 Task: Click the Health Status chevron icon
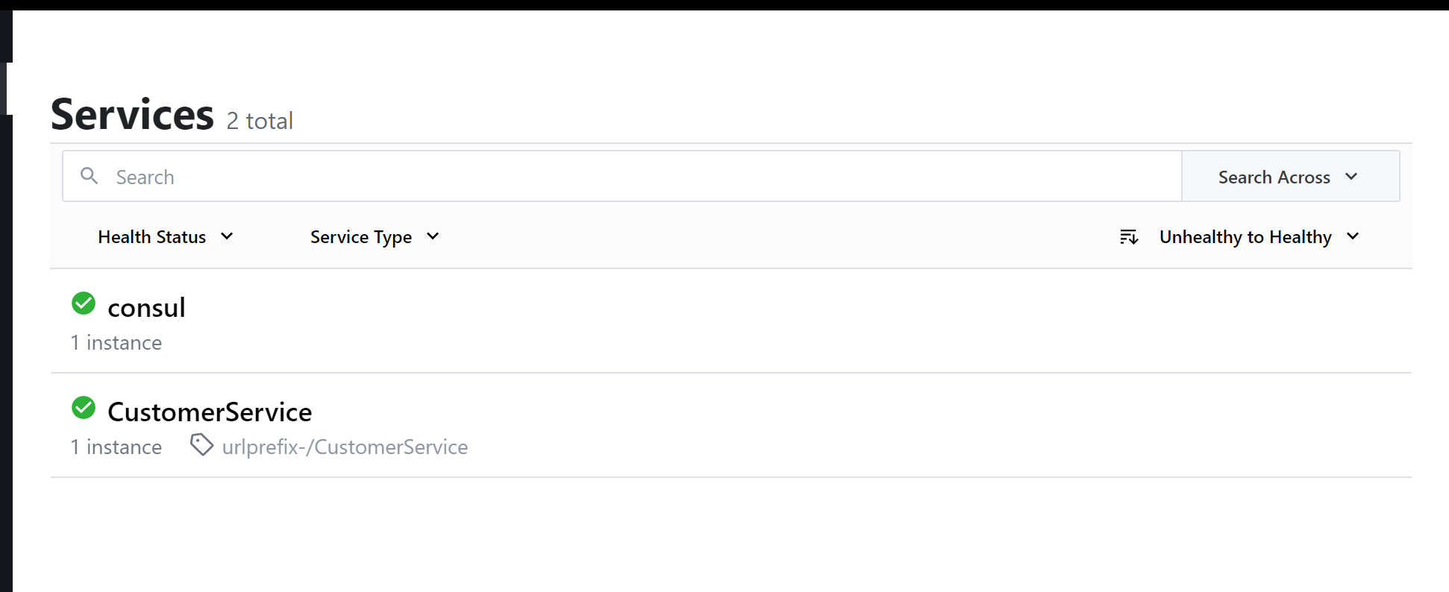(228, 236)
